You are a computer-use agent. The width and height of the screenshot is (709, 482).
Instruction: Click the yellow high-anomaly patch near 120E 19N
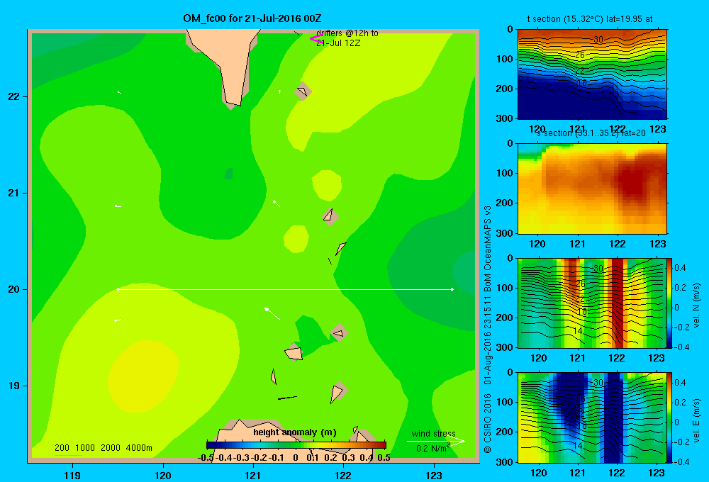point(143,376)
